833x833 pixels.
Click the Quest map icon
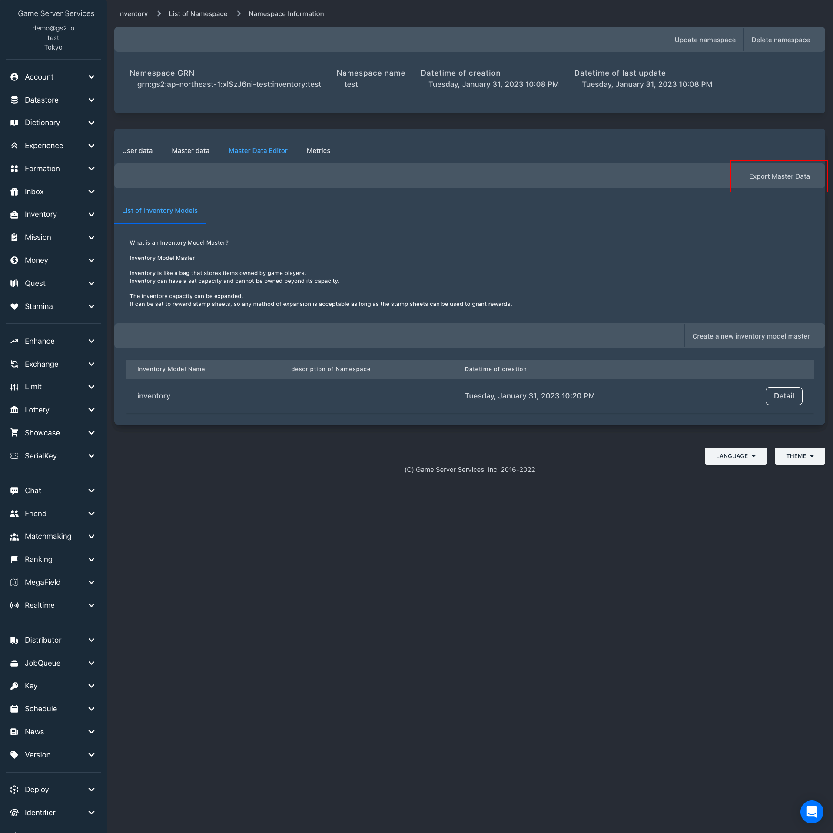tap(14, 283)
